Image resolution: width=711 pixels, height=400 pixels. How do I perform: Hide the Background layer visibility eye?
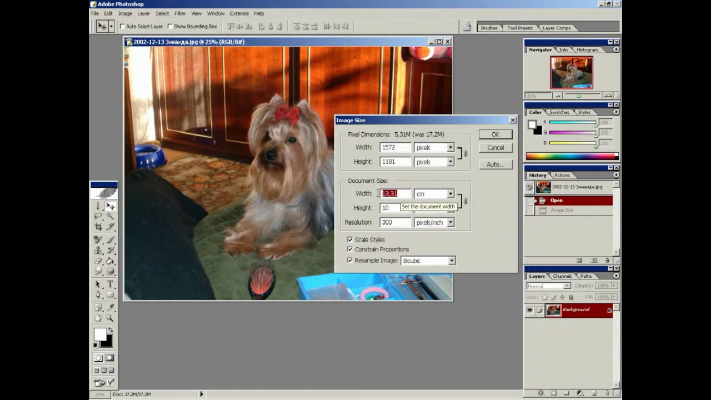click(529, 310)
